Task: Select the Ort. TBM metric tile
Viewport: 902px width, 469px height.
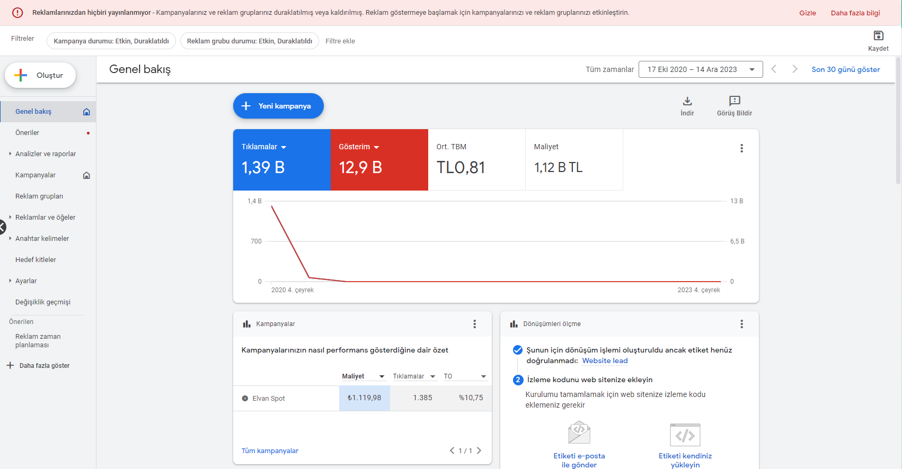Action: (477, 160)
